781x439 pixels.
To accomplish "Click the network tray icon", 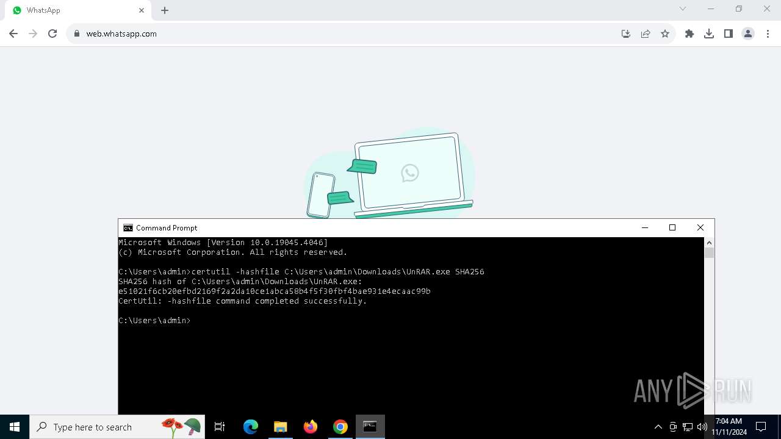I will [x=688, y=427].
